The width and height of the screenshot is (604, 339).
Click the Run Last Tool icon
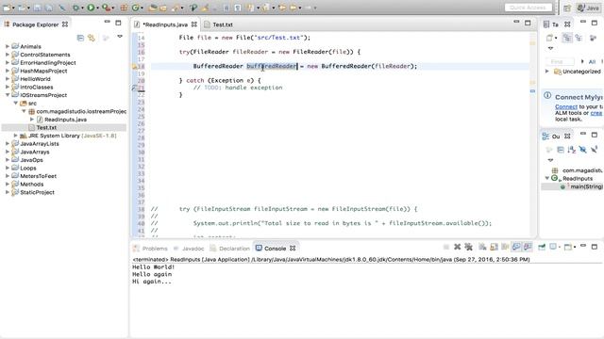tap(106, 8)
